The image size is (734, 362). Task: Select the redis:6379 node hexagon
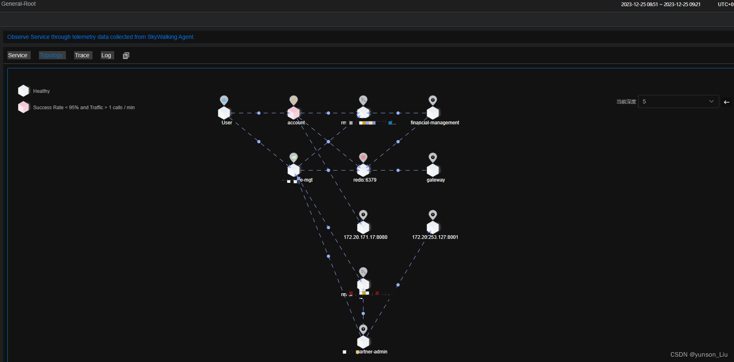coord(363,170)
